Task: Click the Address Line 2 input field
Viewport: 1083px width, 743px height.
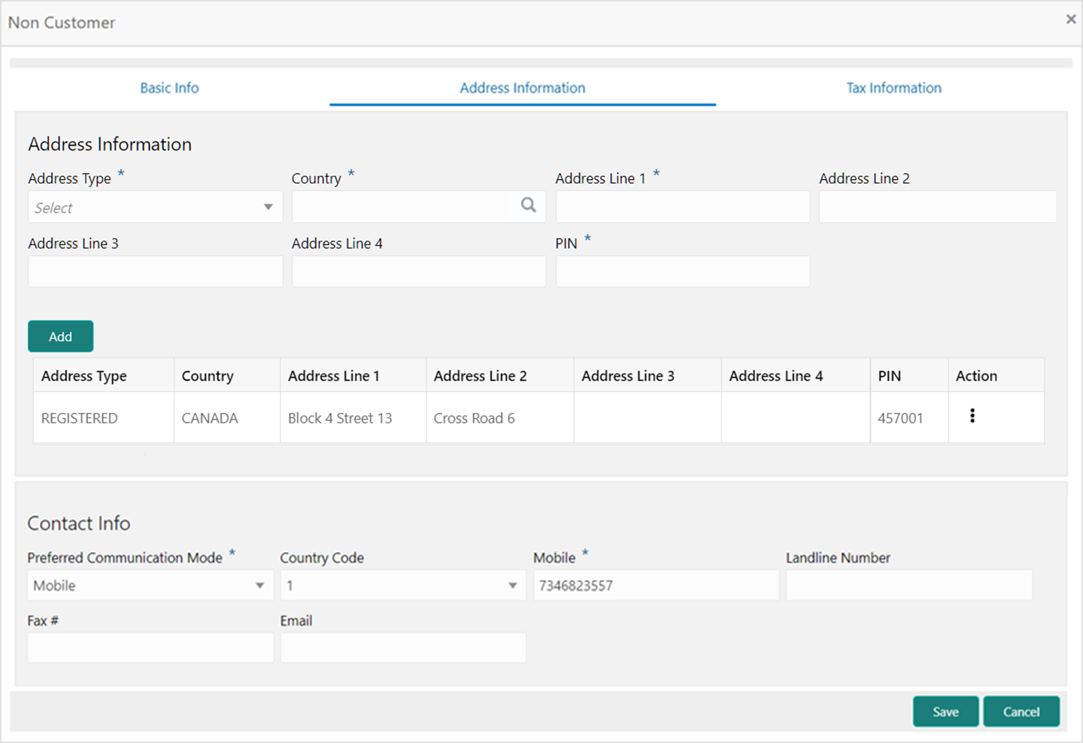Action: (937, 207)
